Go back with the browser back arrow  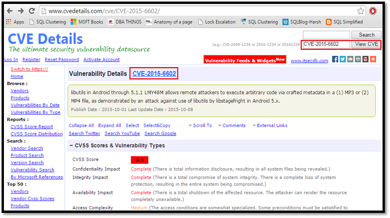10,11
